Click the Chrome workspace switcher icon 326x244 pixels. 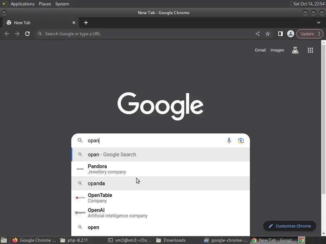pyautogui.click(x=302, y=240)
